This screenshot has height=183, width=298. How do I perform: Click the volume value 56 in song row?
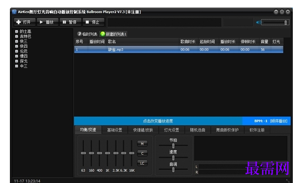click(263, 50)
